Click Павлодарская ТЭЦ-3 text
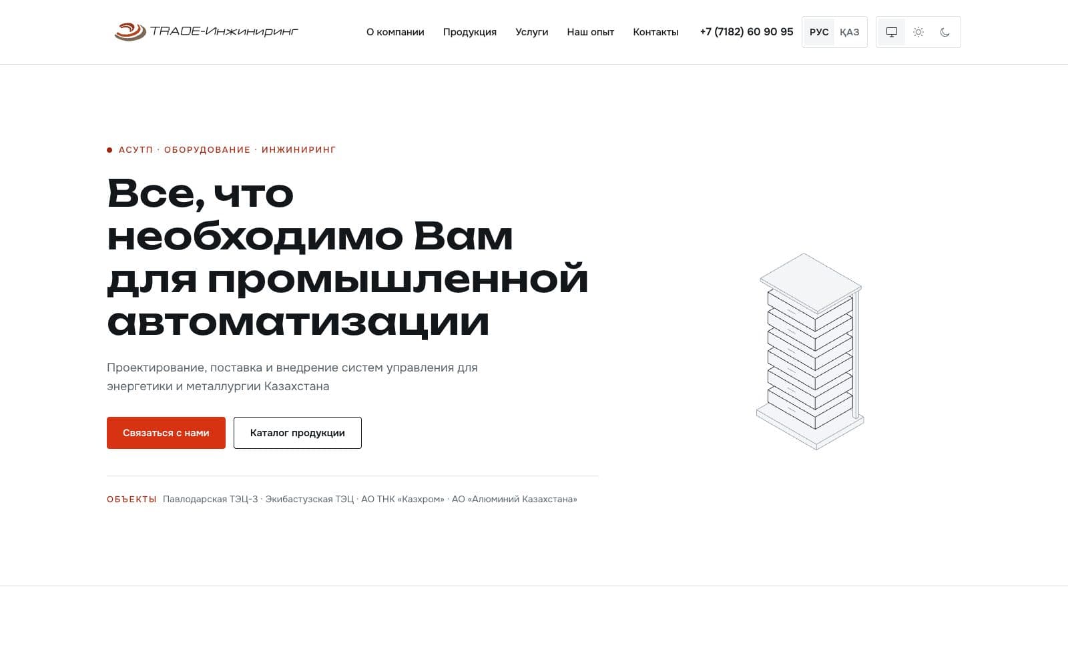This screenshot has height=667, width=1068. click(210, 499)
